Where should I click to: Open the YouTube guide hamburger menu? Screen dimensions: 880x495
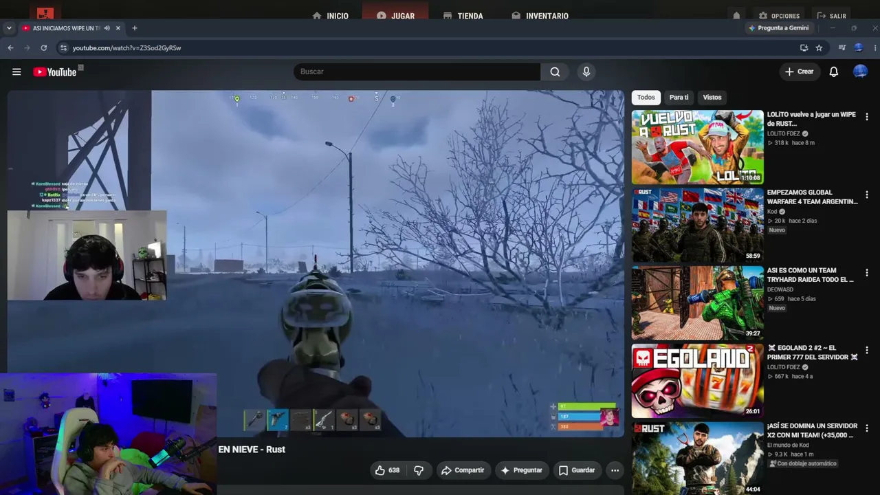click(16, 71)
